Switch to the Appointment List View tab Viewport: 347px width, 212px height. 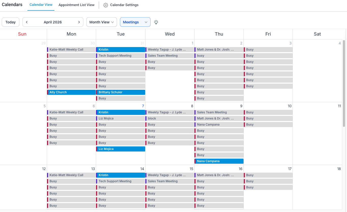pyautogui.click(x=76, y=5)
